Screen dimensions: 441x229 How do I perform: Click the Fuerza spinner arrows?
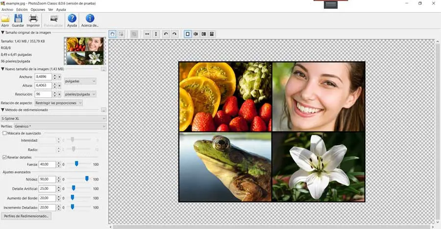click(x=58, y=164)
